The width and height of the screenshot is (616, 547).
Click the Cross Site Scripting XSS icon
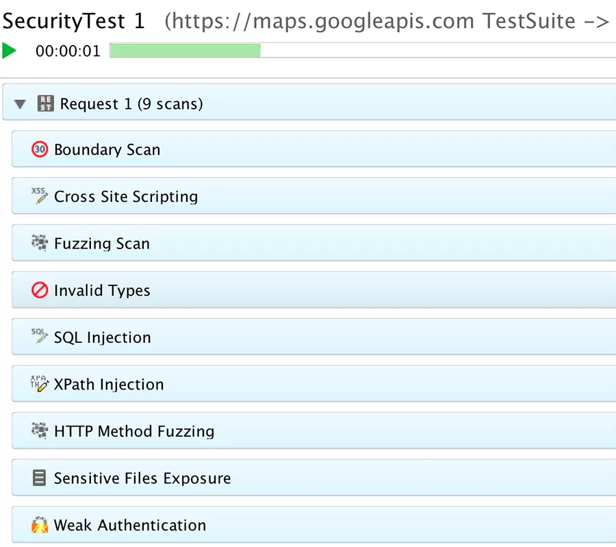pos(40,196)
